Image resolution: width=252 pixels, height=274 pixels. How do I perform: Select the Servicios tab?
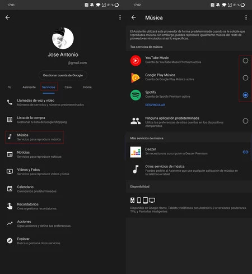point(49,87)
